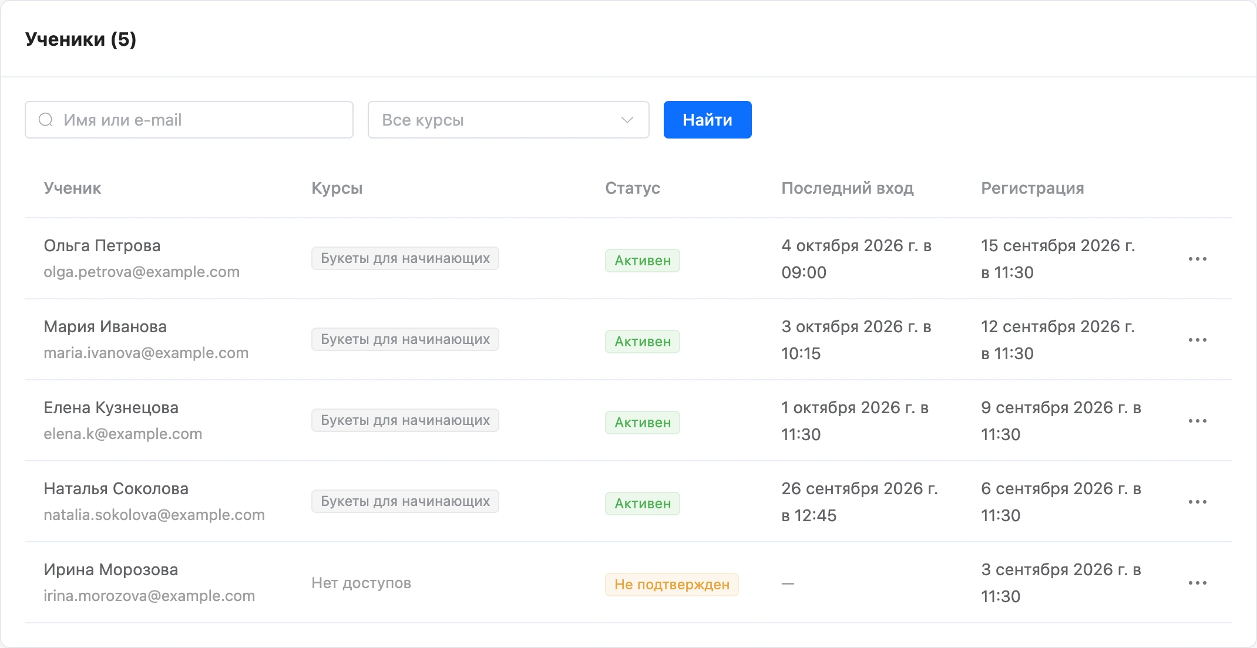
Task: Click email natalia.sokolova@example.com
Action: (x=154, y=515)
